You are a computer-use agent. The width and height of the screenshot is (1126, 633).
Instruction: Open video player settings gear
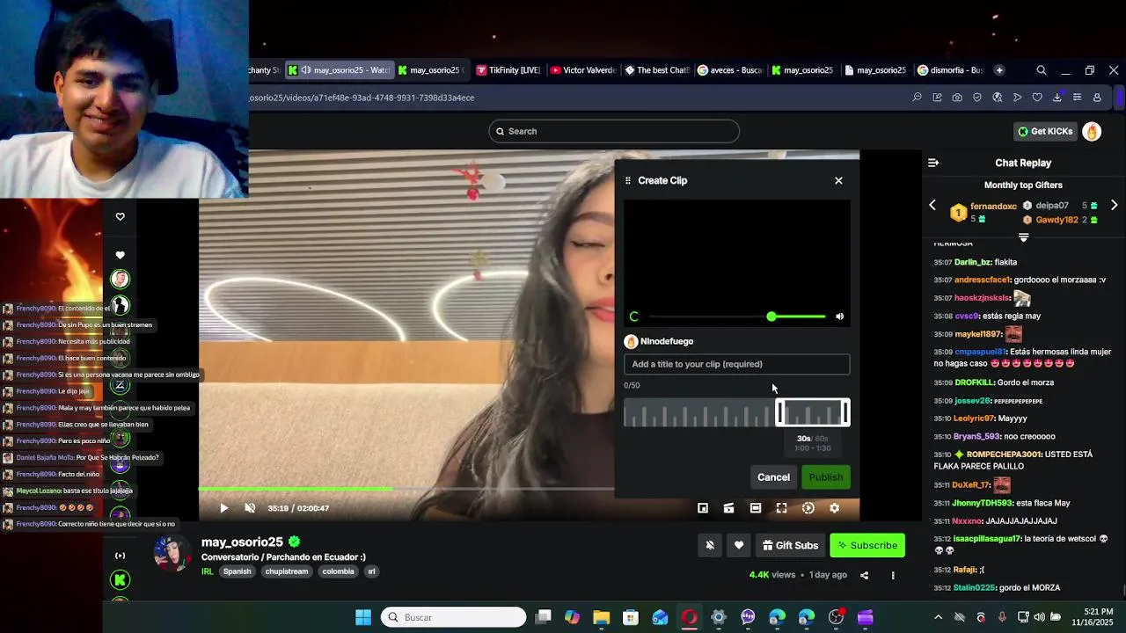tap(835, 508)
